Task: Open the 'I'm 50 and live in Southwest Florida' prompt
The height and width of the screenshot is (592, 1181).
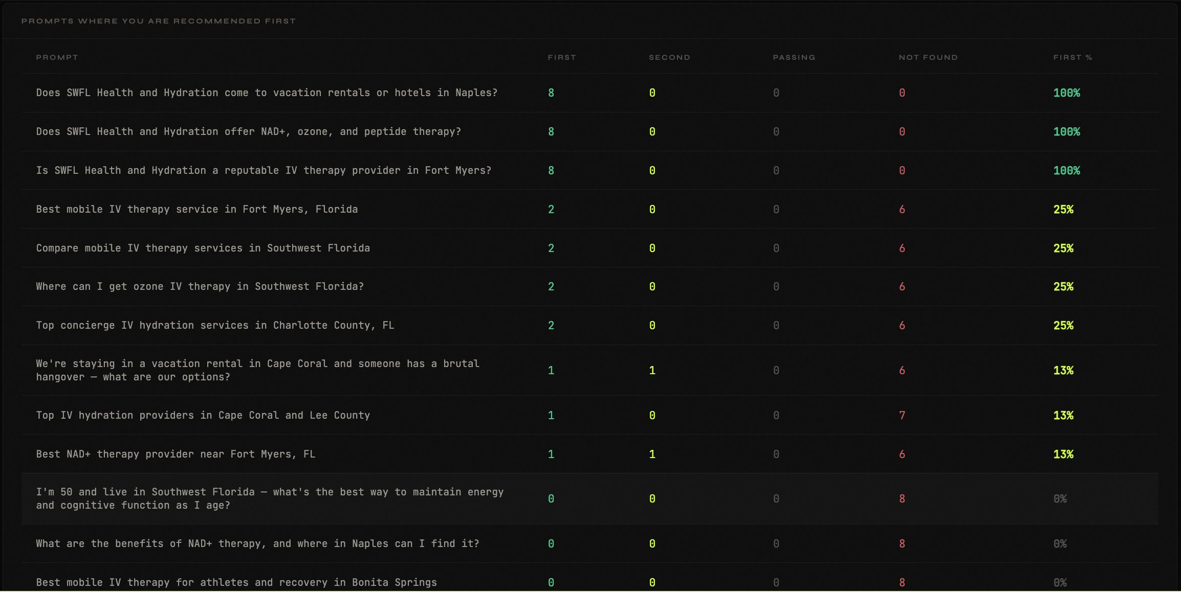Action: pyautogui.click(x=270, y=498)
